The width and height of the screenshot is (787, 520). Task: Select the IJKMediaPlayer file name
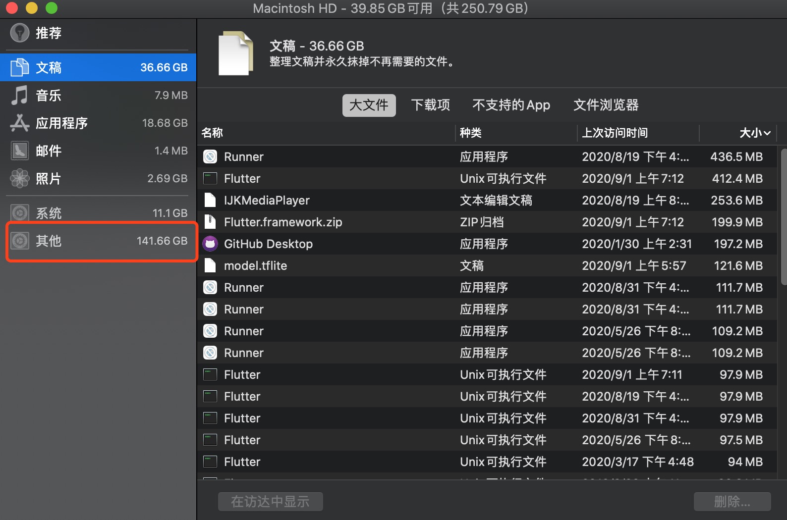pos(267,200)
